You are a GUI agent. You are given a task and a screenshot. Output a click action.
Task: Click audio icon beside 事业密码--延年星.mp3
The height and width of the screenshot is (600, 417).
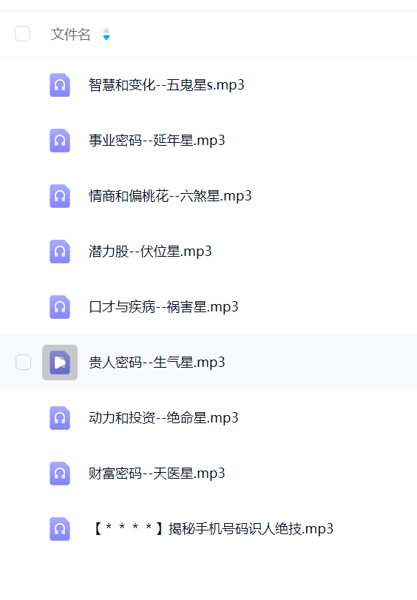click(60, 141)
